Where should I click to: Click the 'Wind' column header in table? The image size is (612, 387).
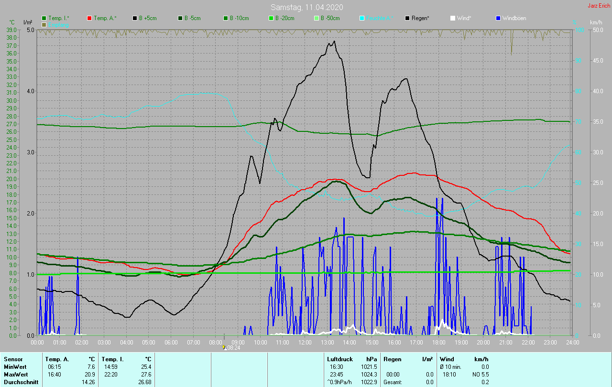coord(447,359)
